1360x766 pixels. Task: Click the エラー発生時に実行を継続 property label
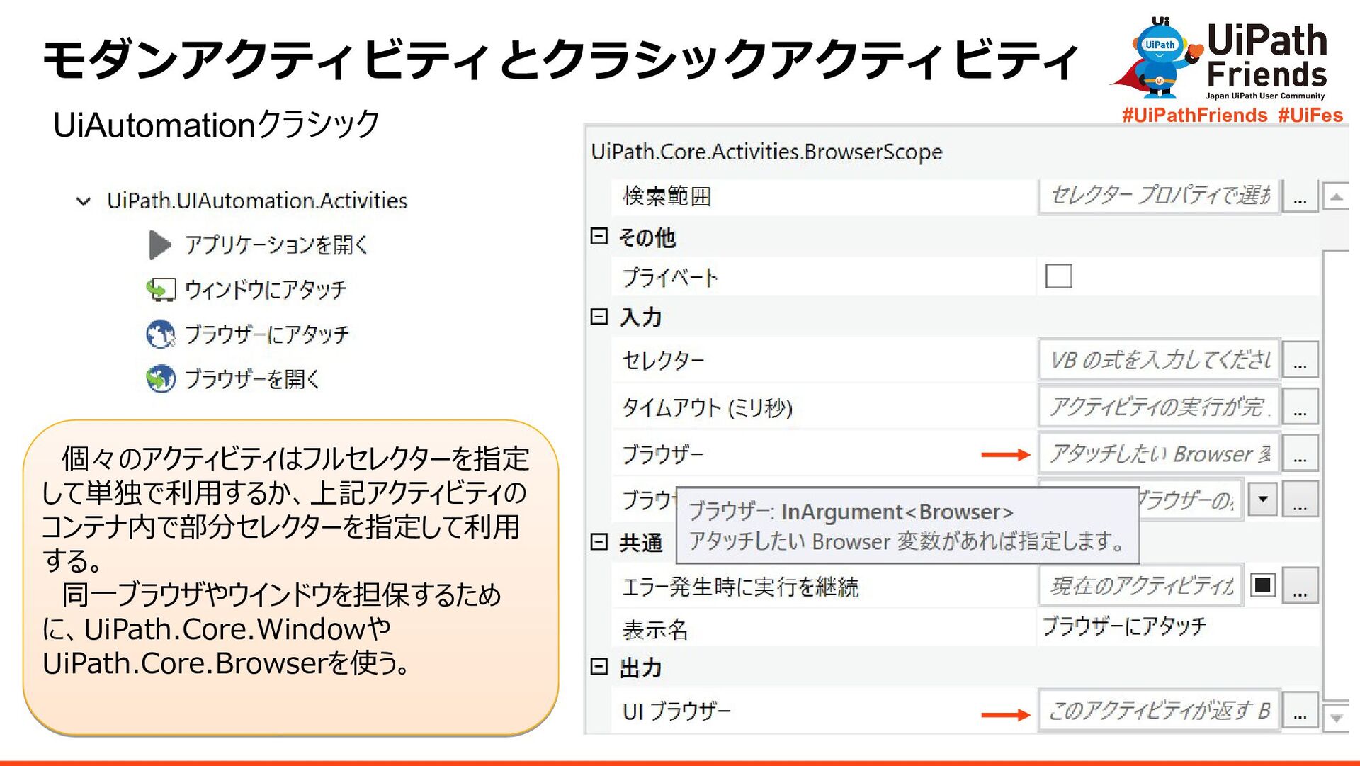coord(740,587)
